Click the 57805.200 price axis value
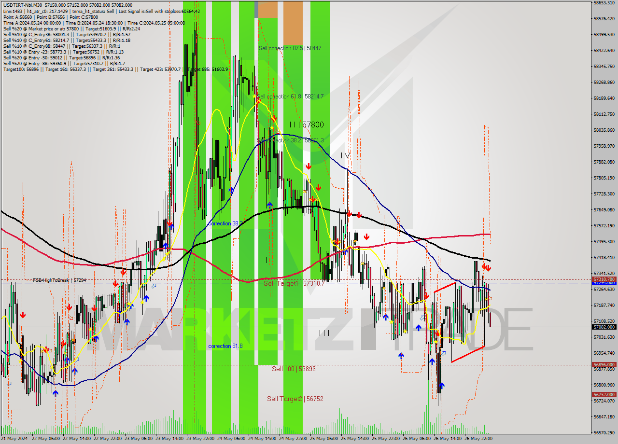The height and width of the screenshot is (444, 618). (604, 178)
